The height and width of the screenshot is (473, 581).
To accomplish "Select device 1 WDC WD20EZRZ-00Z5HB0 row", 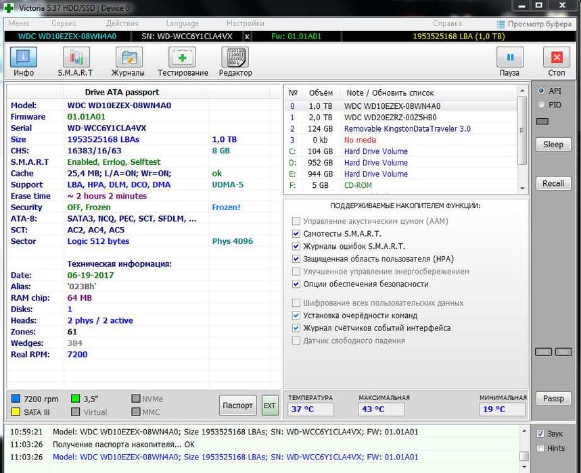I will pos(401,118).
